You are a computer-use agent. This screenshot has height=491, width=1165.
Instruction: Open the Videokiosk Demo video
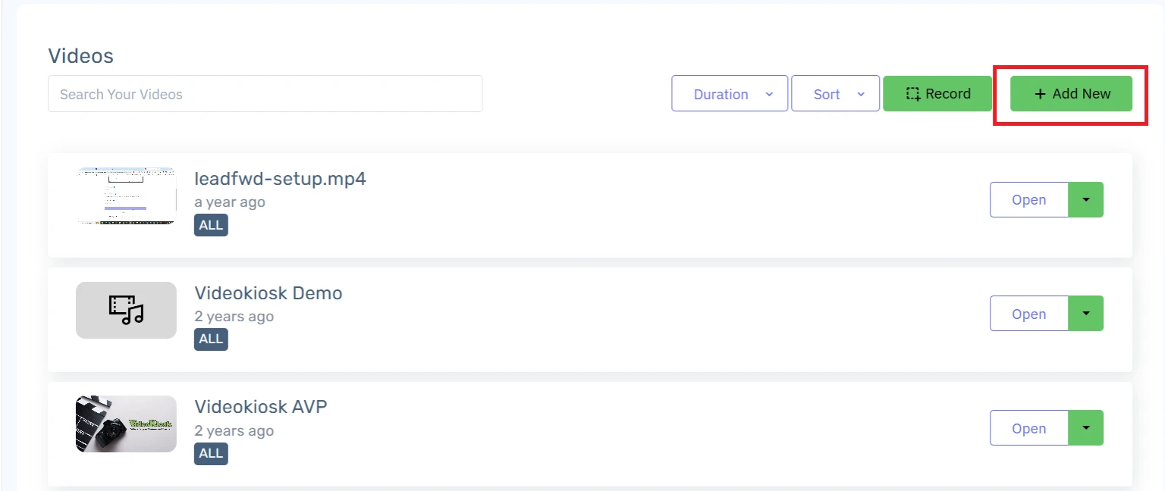tap(1028, 314)
